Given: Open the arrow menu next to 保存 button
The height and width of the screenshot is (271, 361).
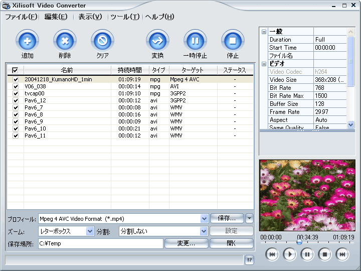Looking at the screenshot, I should (x=249, y=218).
